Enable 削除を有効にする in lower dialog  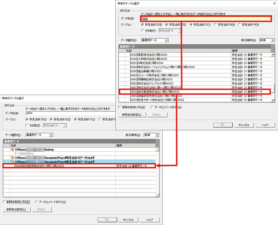(x=4, y=202)
